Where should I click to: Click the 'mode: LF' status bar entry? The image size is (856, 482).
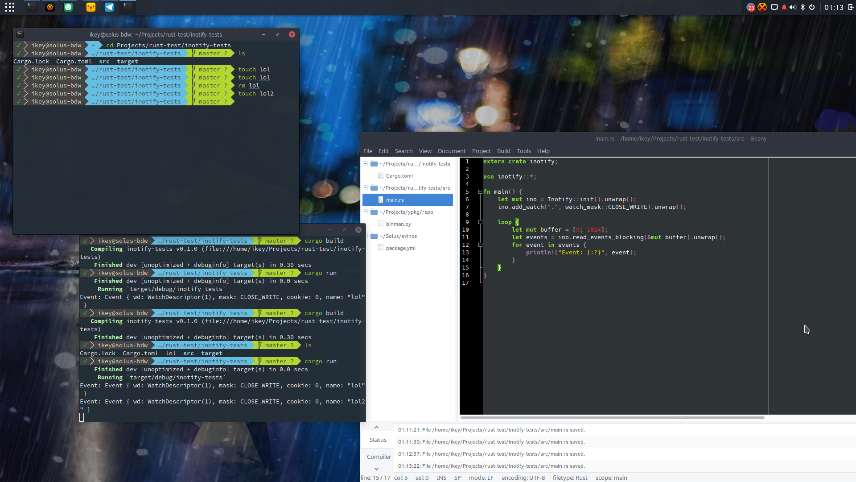tap(481, 478)
